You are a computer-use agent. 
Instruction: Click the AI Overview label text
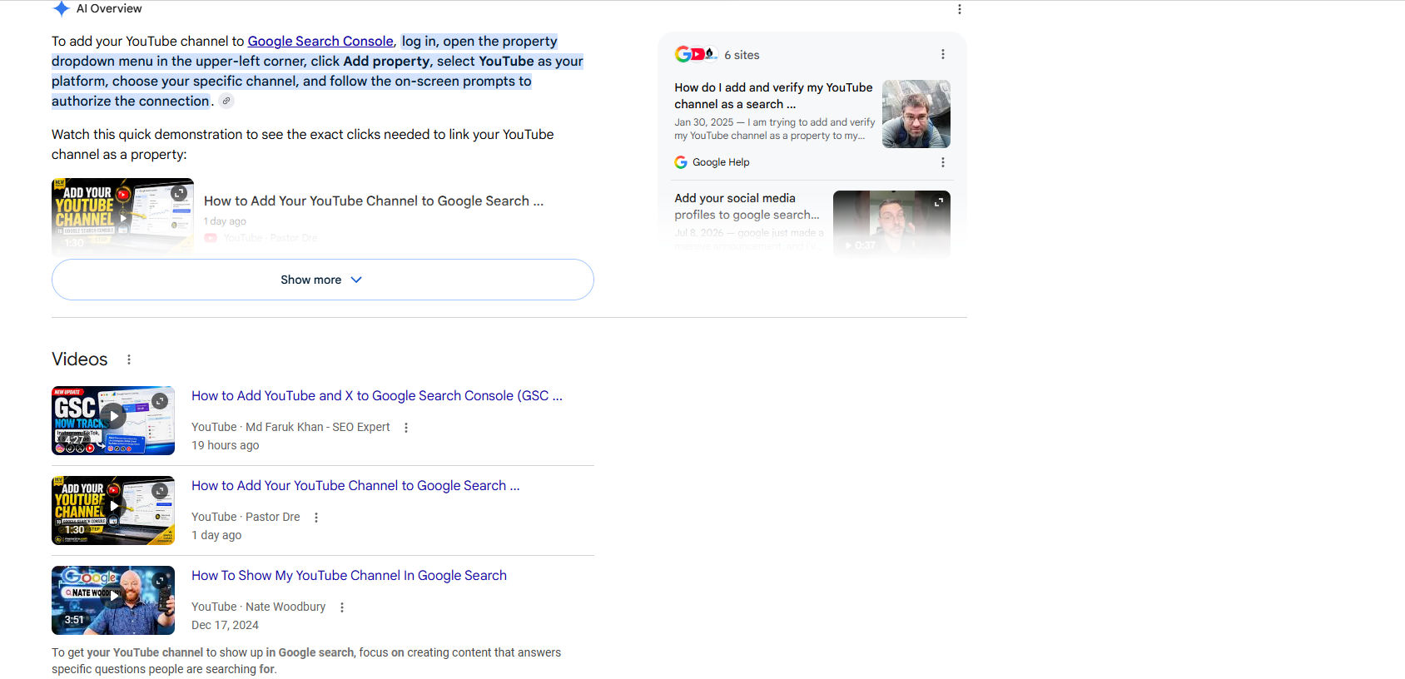click(109, 8)
